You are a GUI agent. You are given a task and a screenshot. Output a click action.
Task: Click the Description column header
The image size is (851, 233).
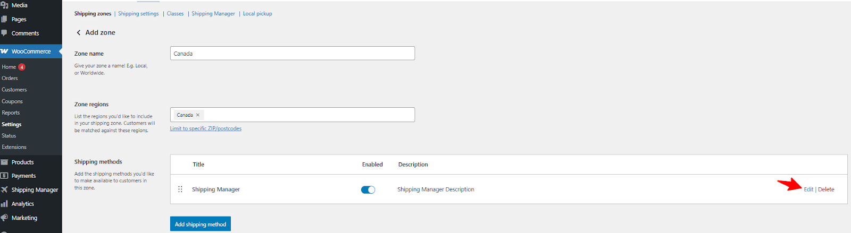[x=413, y=165]
